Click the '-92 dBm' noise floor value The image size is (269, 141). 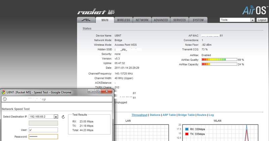206,45
